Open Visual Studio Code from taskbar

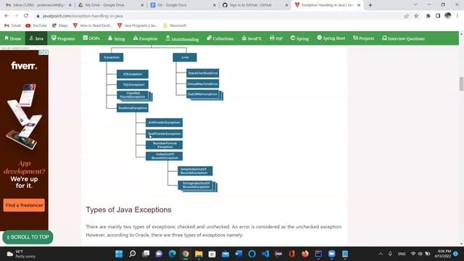(x=265, y=254)
